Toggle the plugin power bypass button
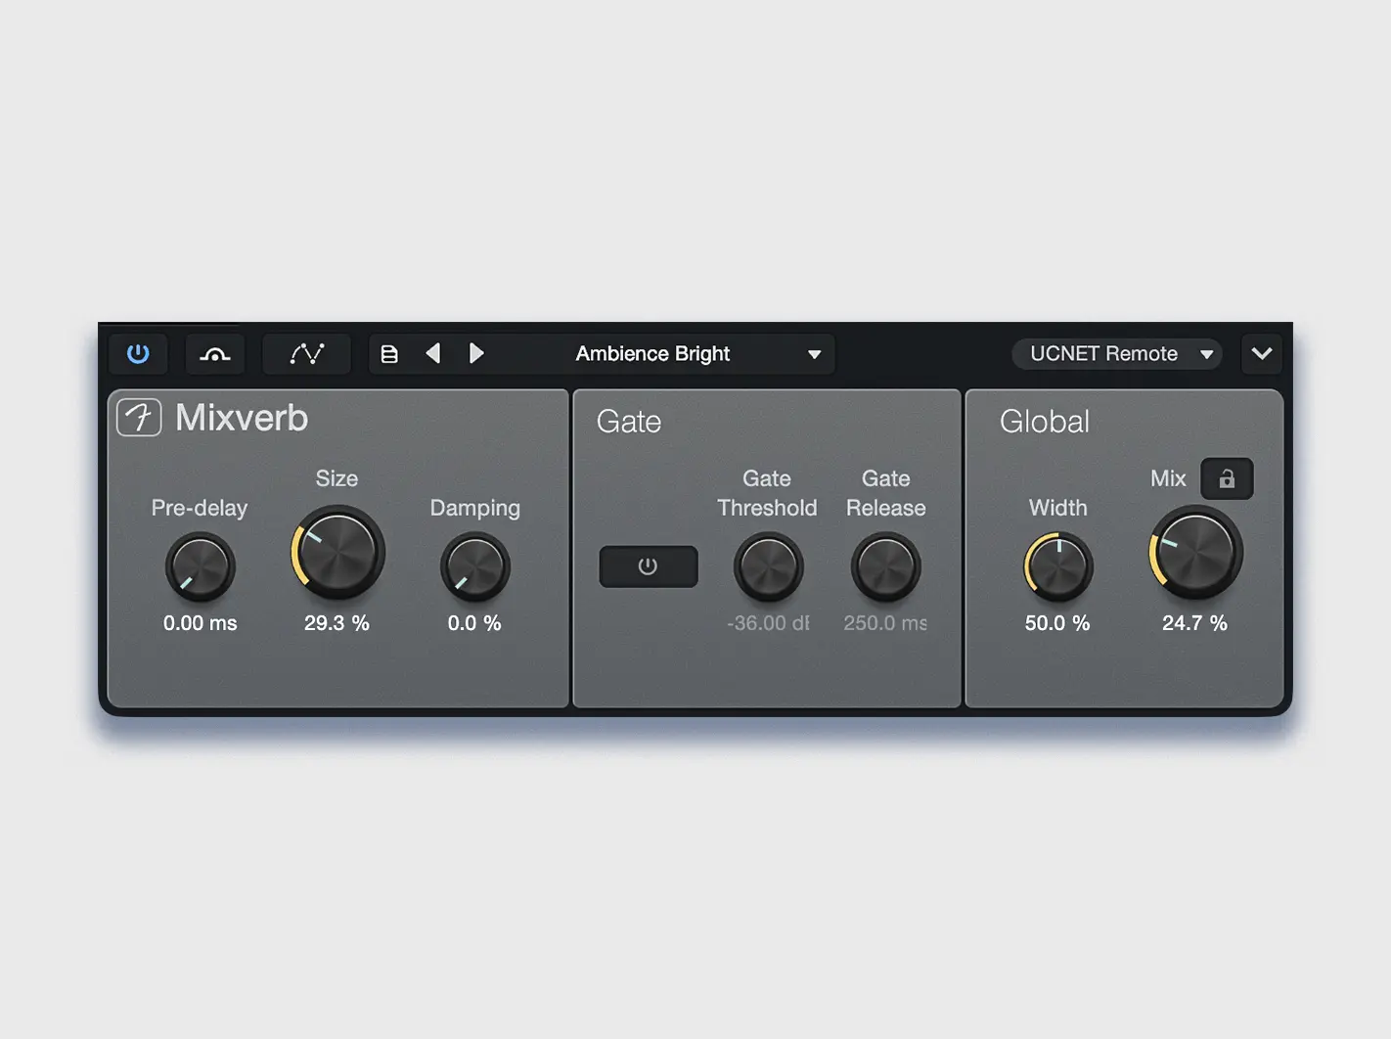This screenshot has width=1391, height=1039. 138,353
